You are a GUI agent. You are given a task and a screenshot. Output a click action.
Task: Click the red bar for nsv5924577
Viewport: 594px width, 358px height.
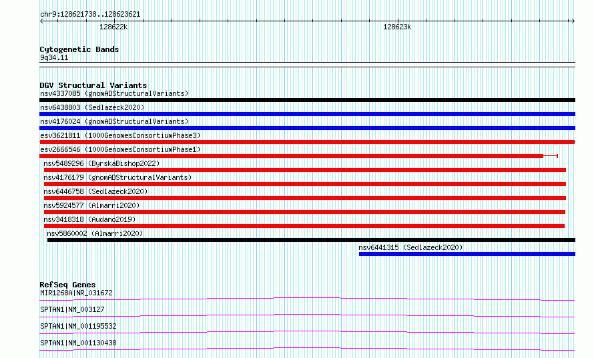click(x=304, y=212)
